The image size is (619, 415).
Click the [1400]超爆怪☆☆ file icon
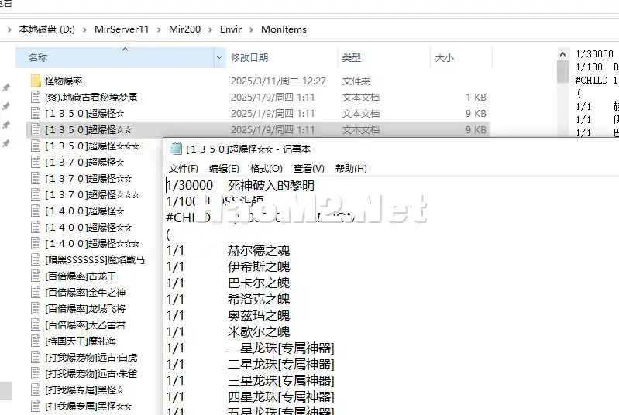coord(36,227)
